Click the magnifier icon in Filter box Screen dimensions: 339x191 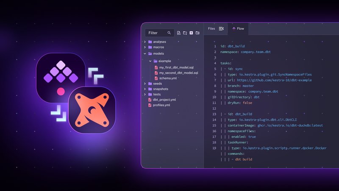tap(169, 33)
